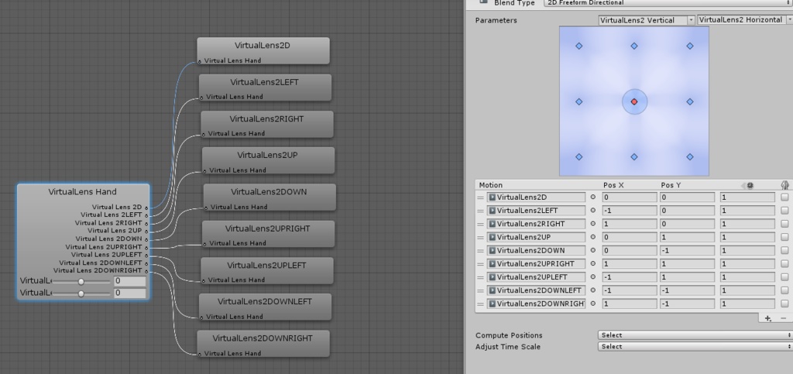Enable mirror checkbox for VirtualLens2RIGHT
The width and height of the screenshot is (793, 374).
784,224
